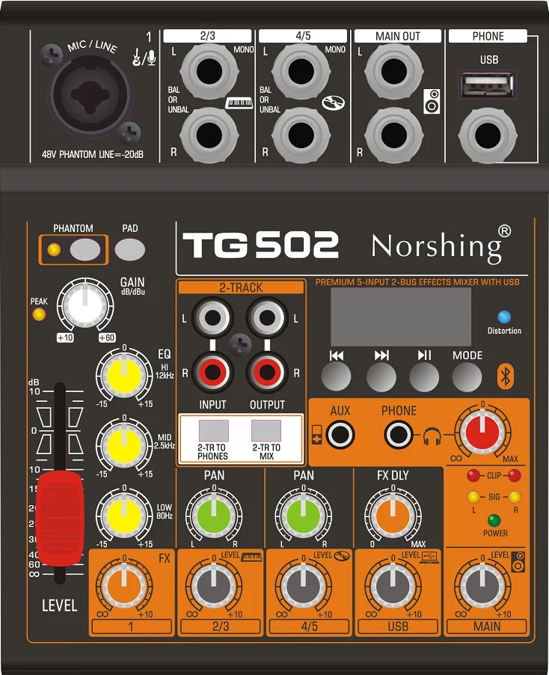Click the channel 1 LEVEL fader cap

[x=59, y=519]
